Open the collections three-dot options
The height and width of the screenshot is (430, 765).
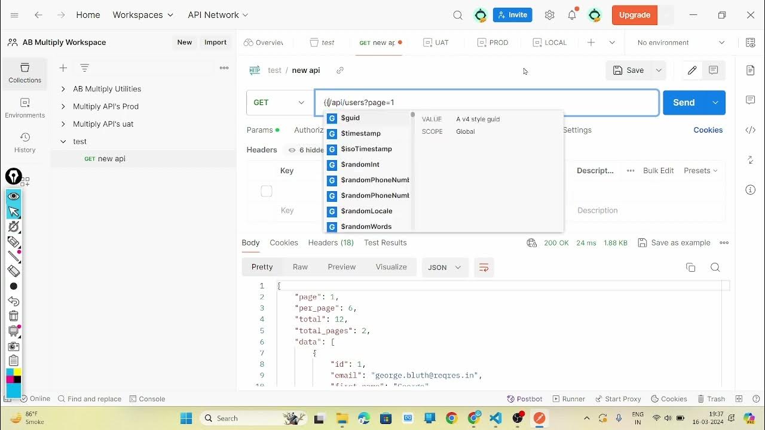(x=224, y=68)
